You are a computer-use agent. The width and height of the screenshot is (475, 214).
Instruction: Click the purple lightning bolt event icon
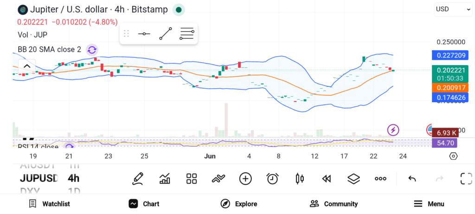tap(393, 130)
